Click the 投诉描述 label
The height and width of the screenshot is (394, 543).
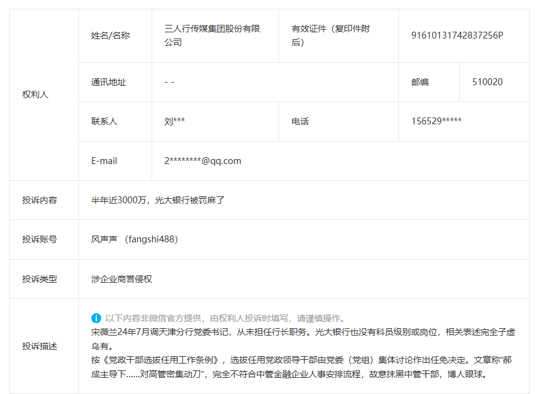(40, 346)
